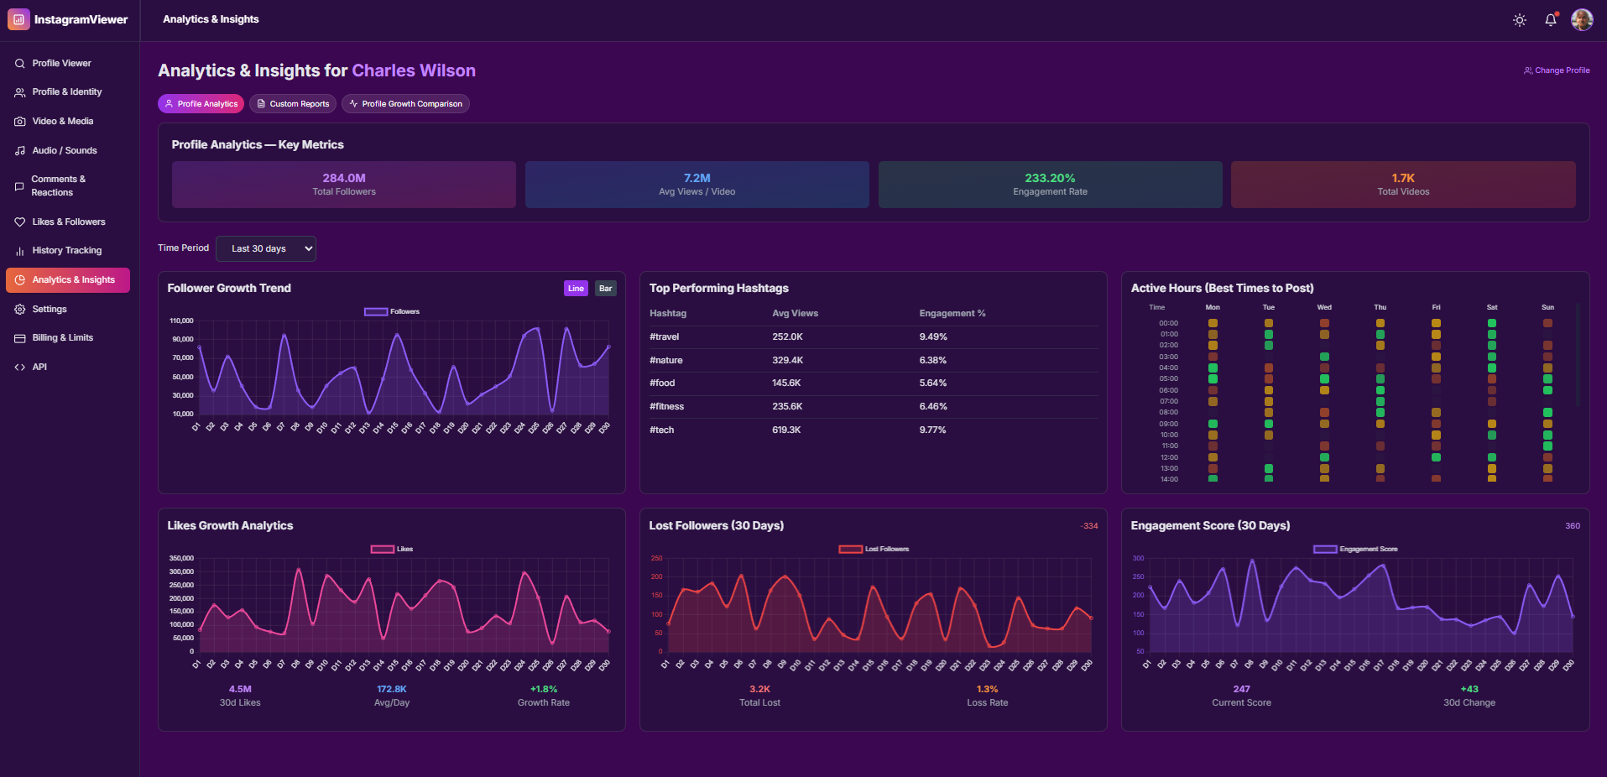
Task: Go to Video & Media section
Action: (62, 122)
